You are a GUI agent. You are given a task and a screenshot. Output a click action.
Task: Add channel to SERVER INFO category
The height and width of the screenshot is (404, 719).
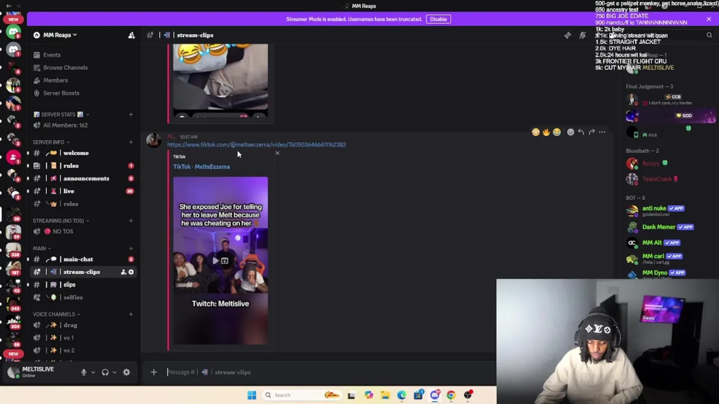click(x=131, y=142)
